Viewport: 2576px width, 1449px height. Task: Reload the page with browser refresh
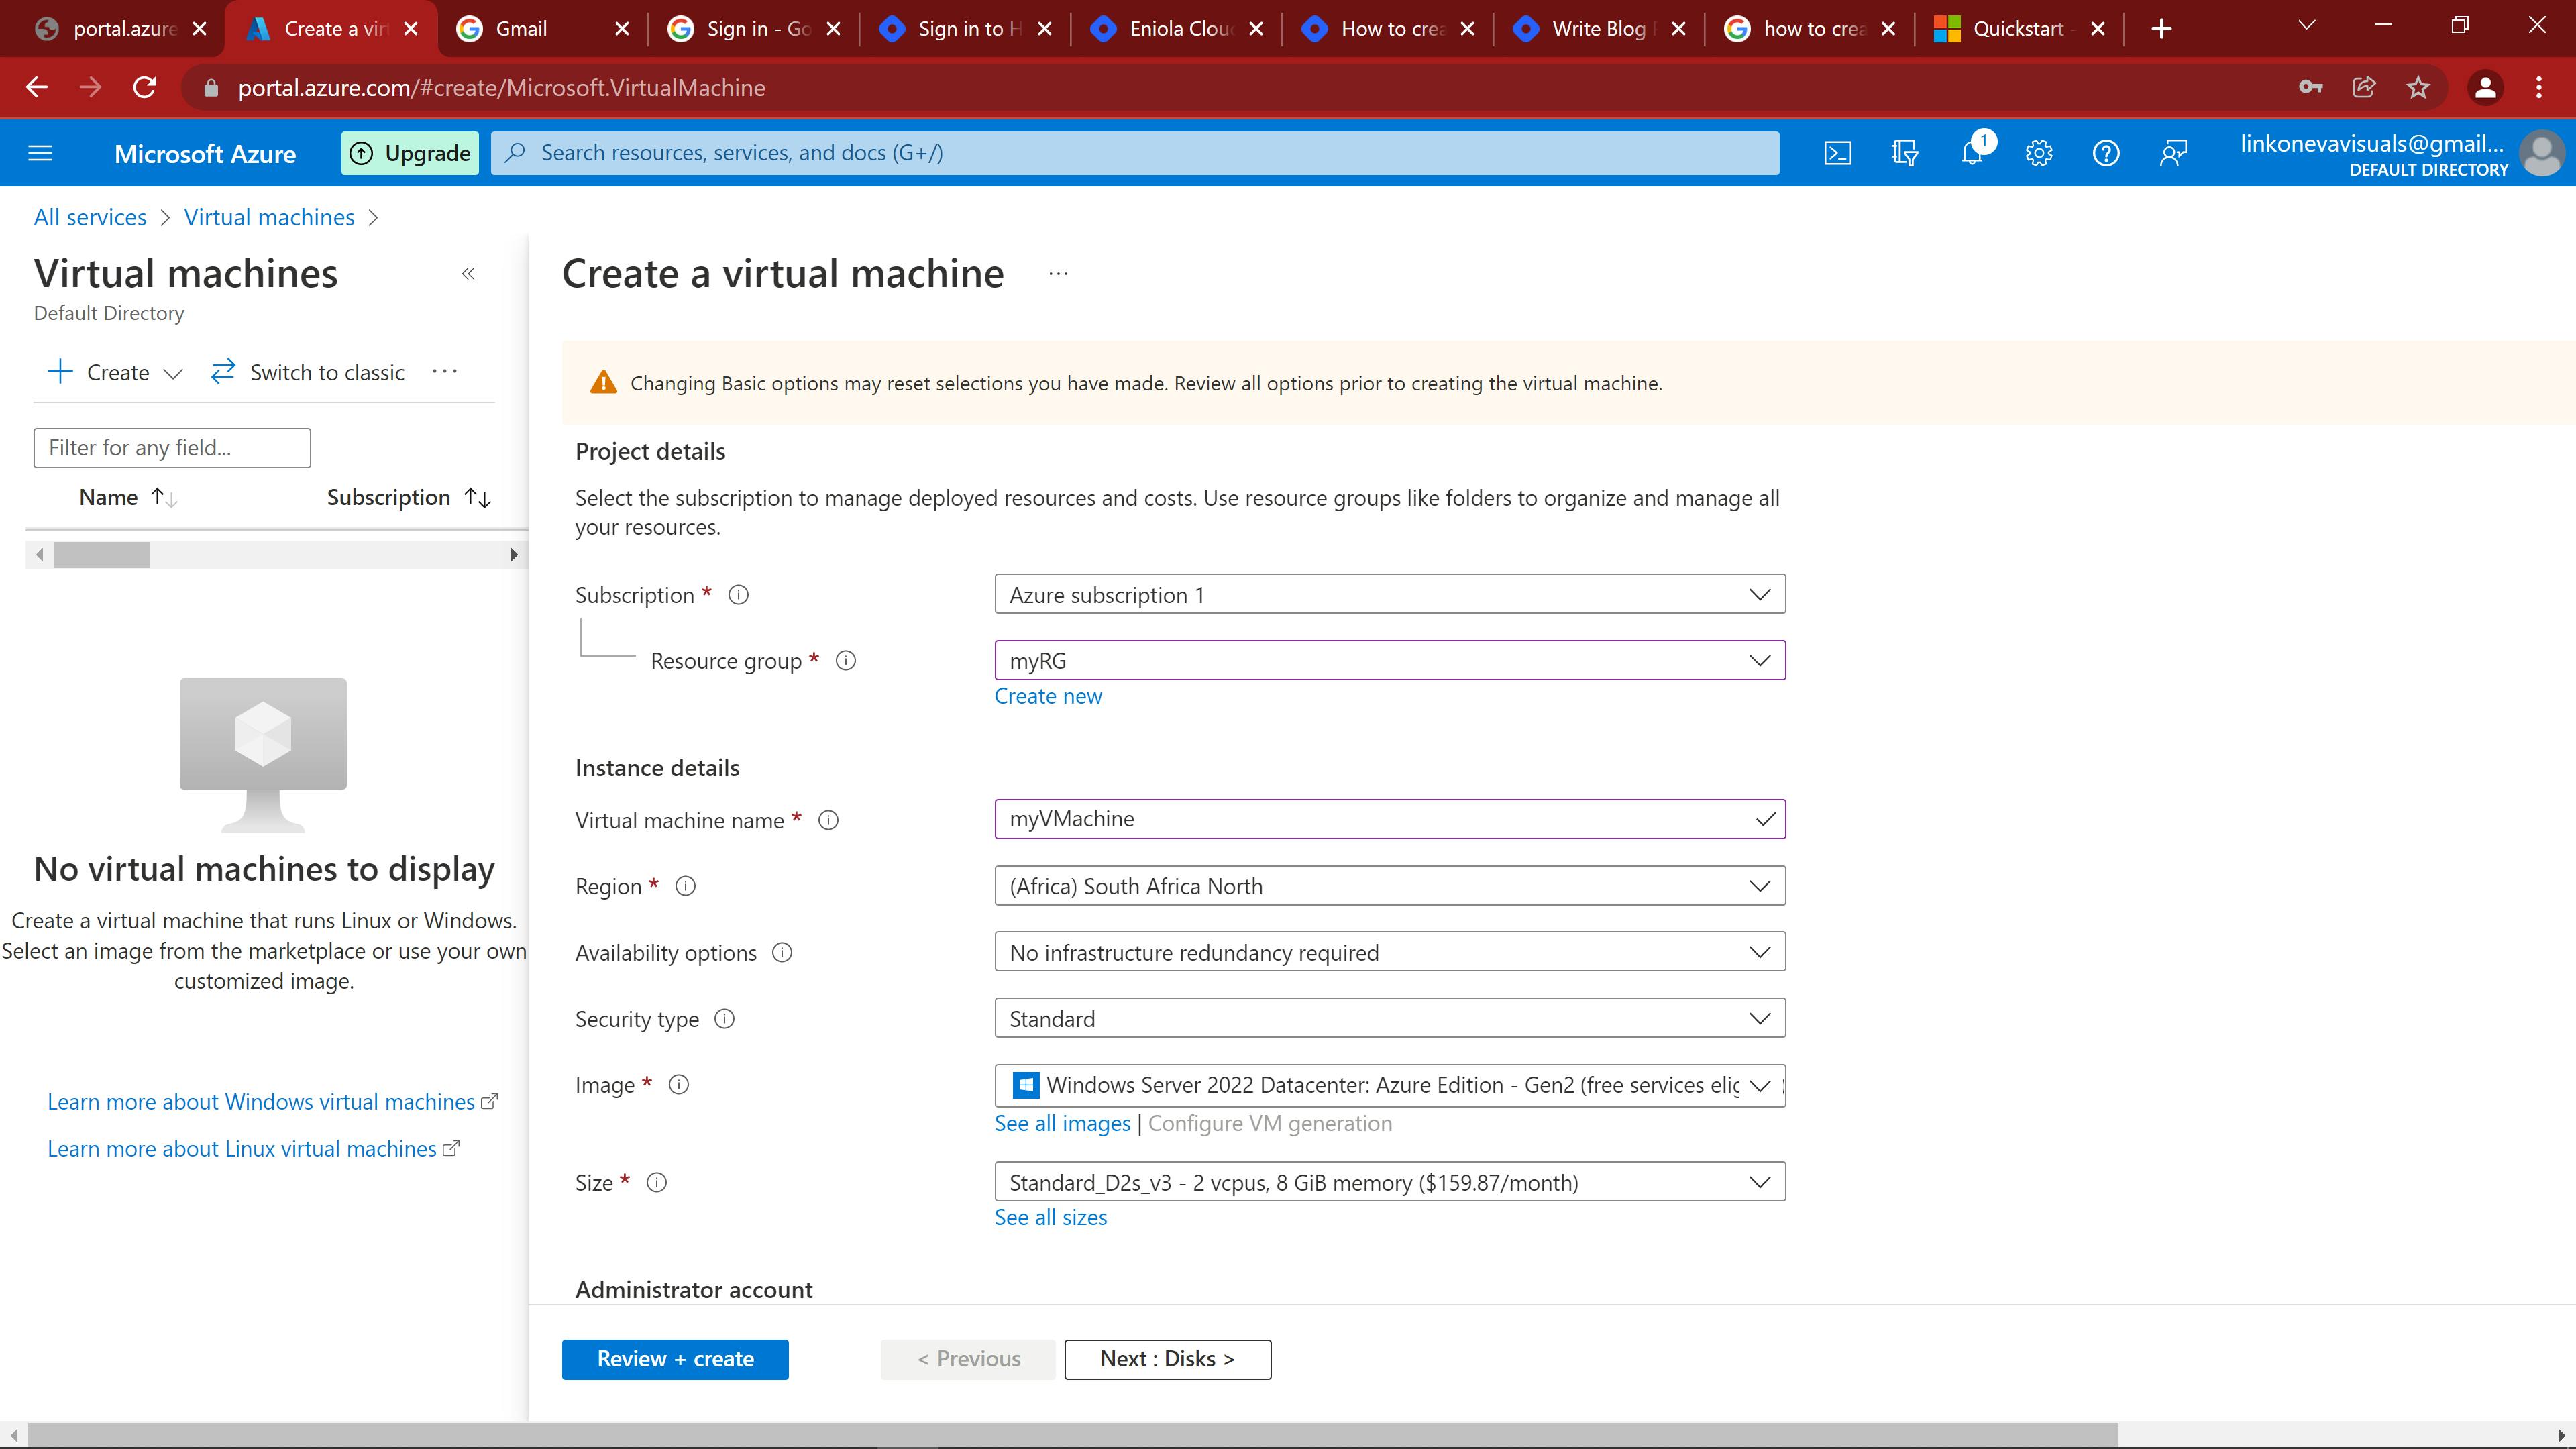(145, 88)
